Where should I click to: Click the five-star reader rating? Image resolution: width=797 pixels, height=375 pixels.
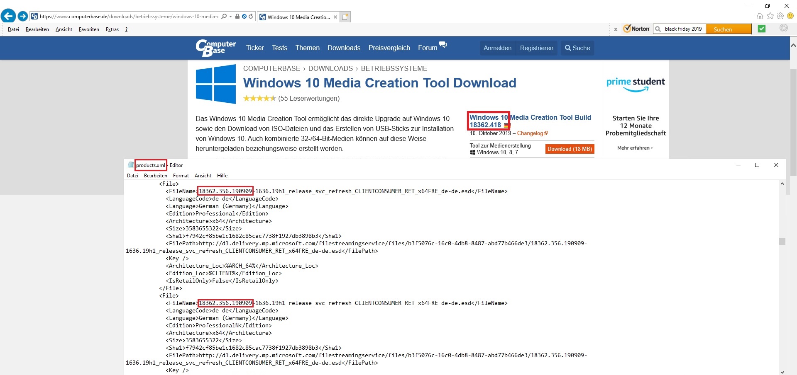coord(259,99)
